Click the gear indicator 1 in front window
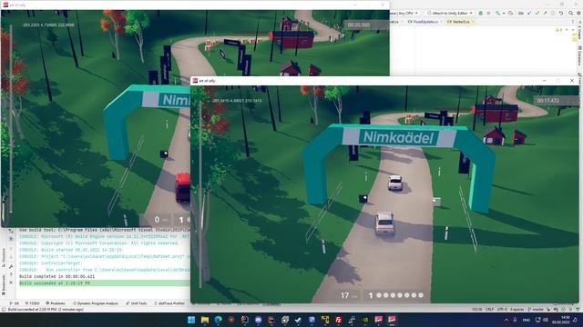Image resolution: width=583 pixels, height=327 pixels. point(371,295)
